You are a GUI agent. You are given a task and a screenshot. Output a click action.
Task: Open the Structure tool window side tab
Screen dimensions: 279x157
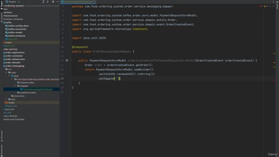pyautogui.click(x=2, y=136)
